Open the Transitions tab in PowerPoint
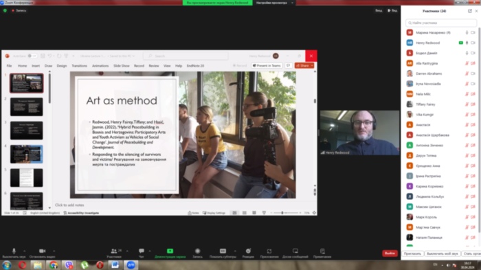The image size is (481, 270). [x=80, y=66]
